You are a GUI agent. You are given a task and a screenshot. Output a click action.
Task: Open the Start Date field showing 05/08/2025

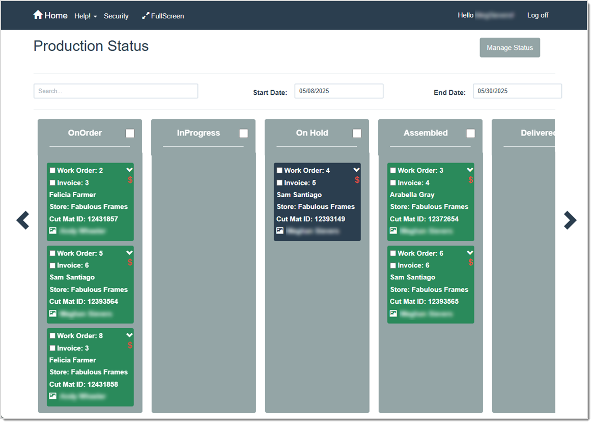338,91
